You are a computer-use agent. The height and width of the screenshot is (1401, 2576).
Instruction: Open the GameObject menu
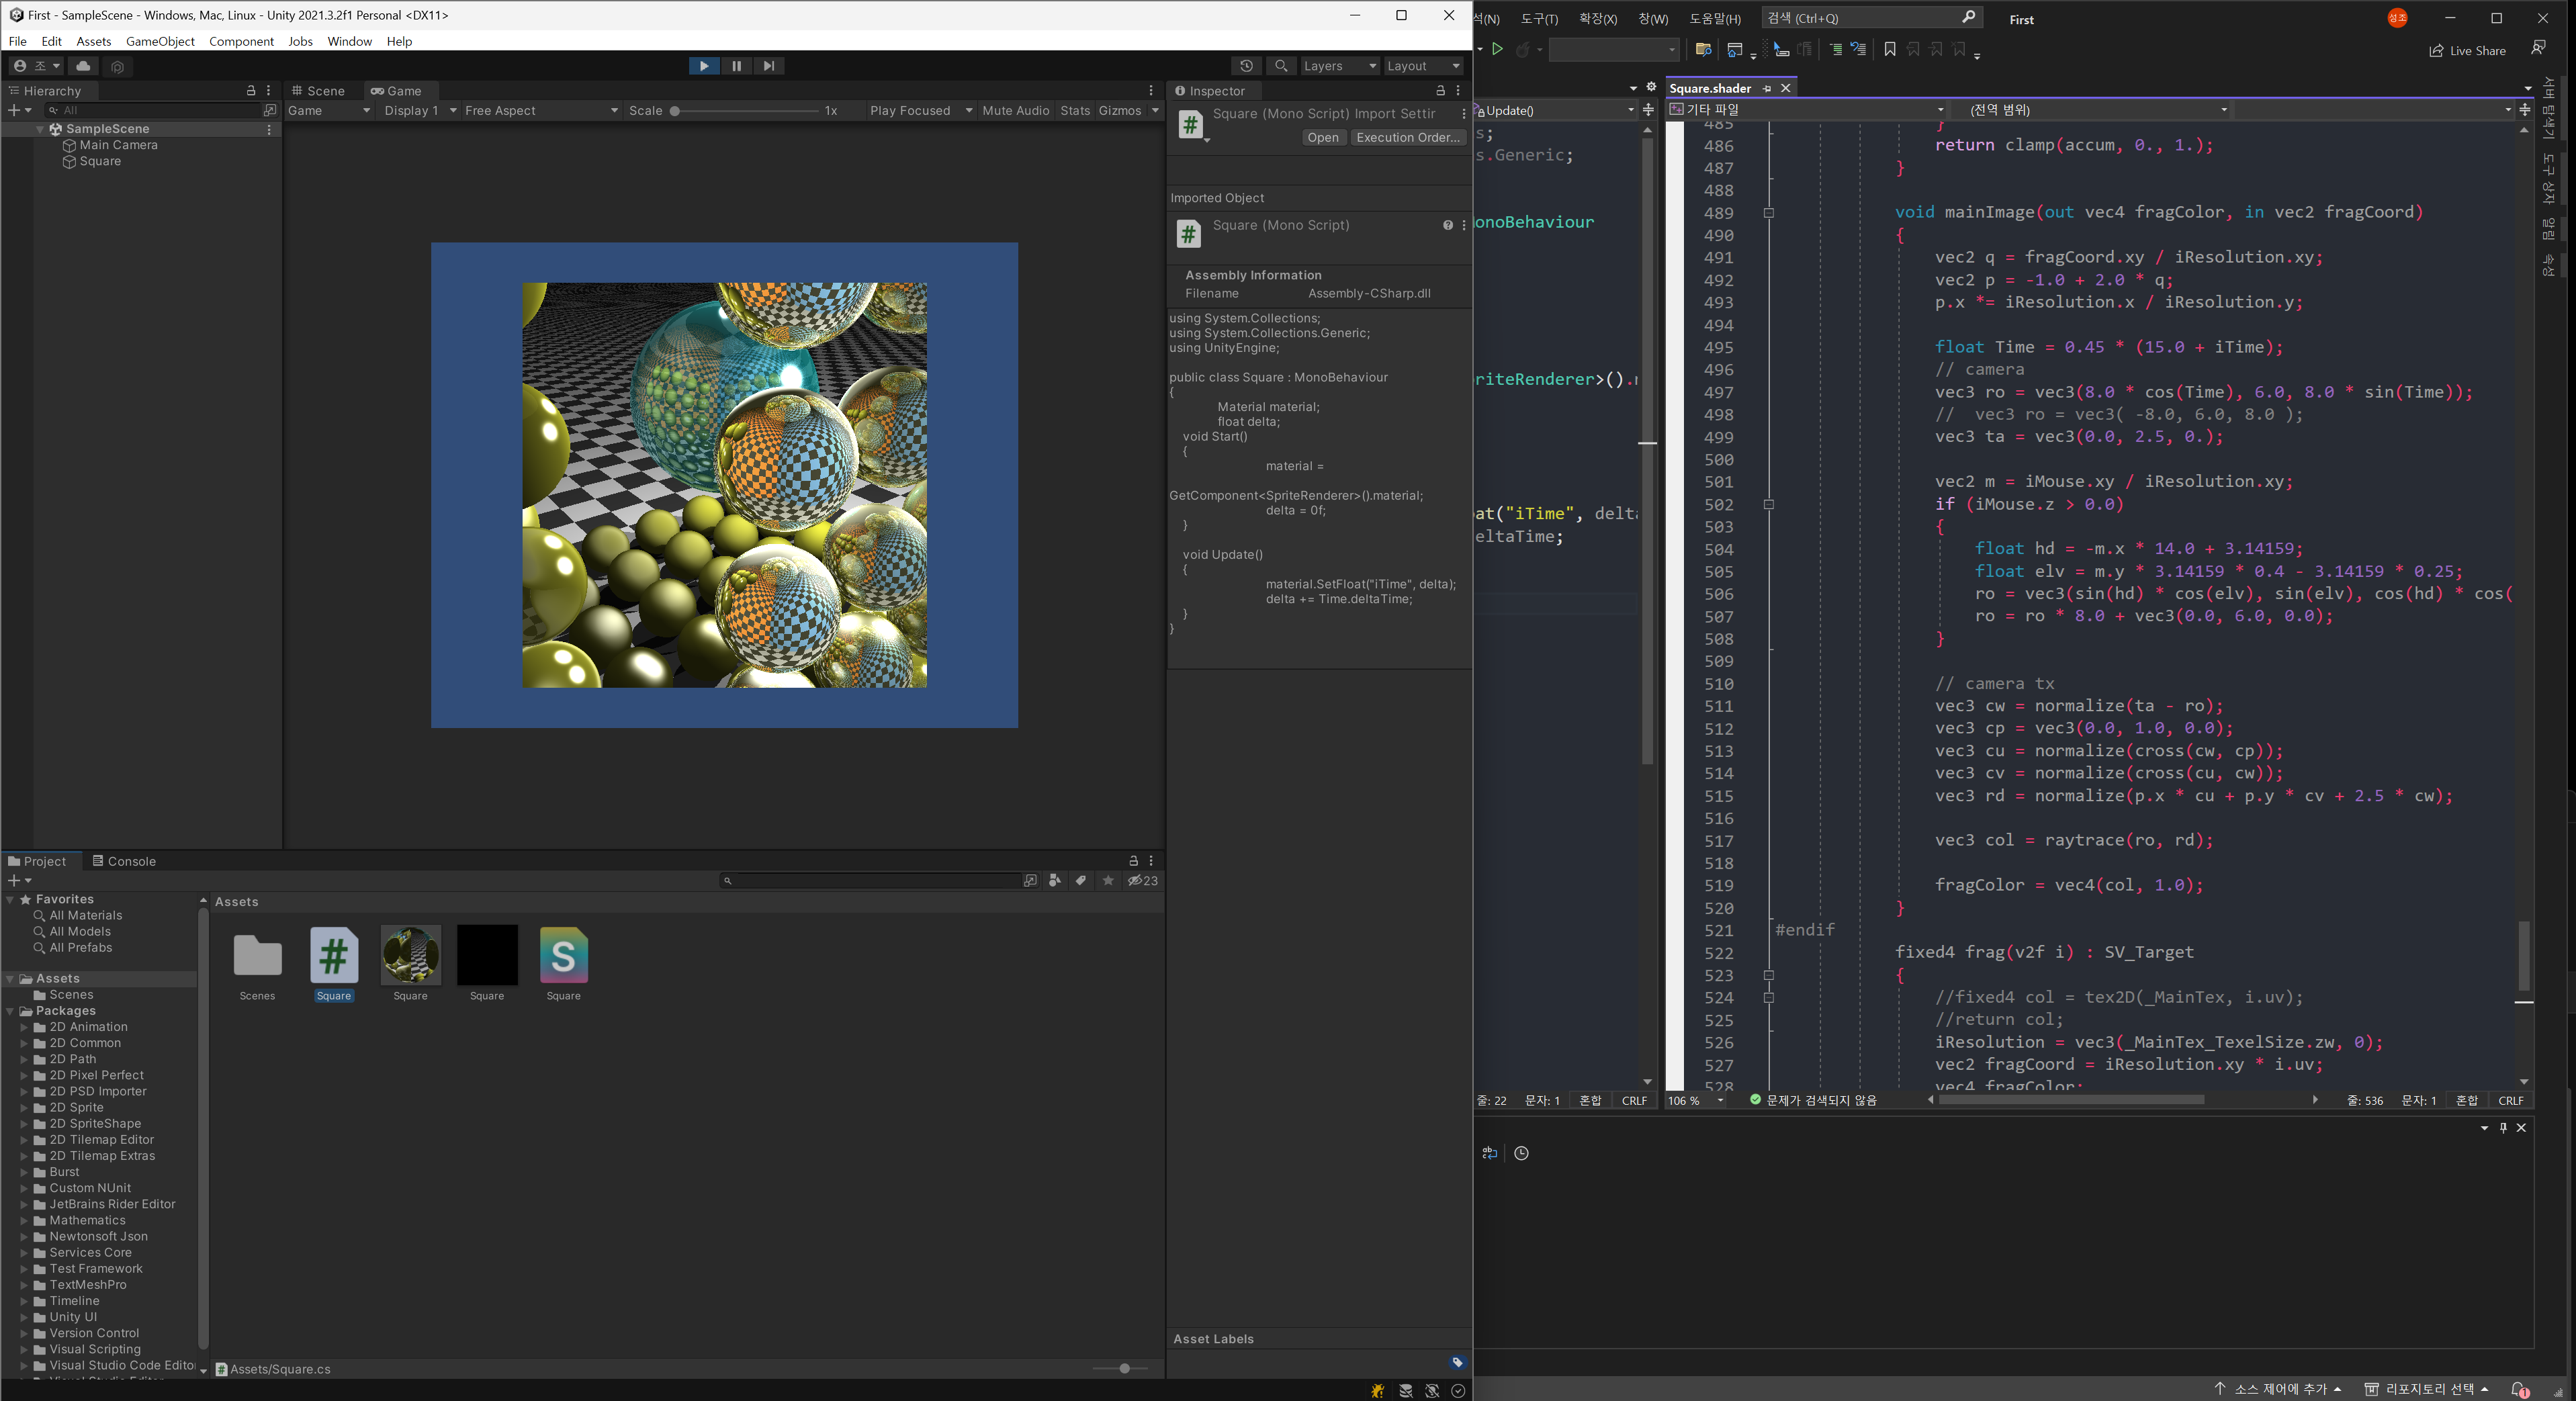tap(160, 41)
